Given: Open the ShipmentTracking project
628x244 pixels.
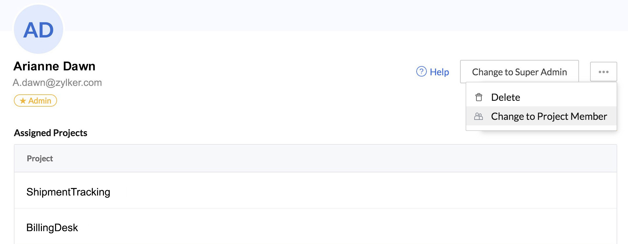Looking at the screenshot, I should pyautogui.click(x=68, y=192).
